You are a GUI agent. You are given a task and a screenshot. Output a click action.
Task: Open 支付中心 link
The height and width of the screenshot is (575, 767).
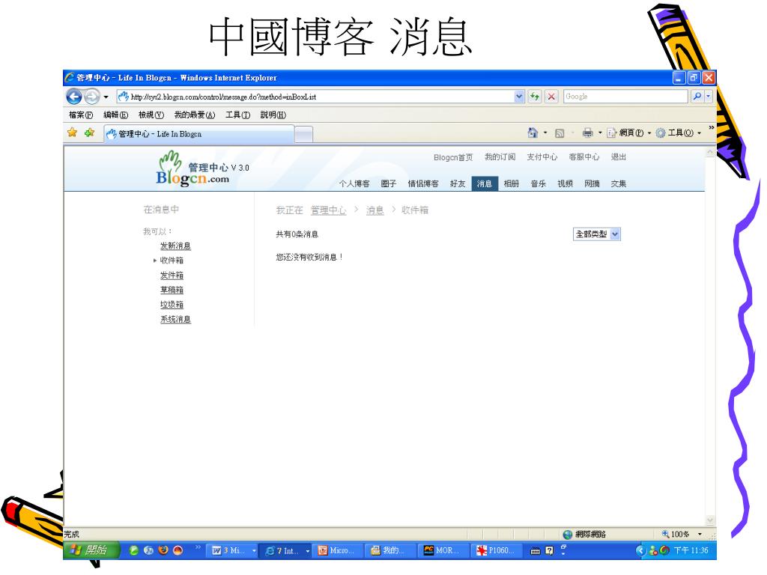542,157
